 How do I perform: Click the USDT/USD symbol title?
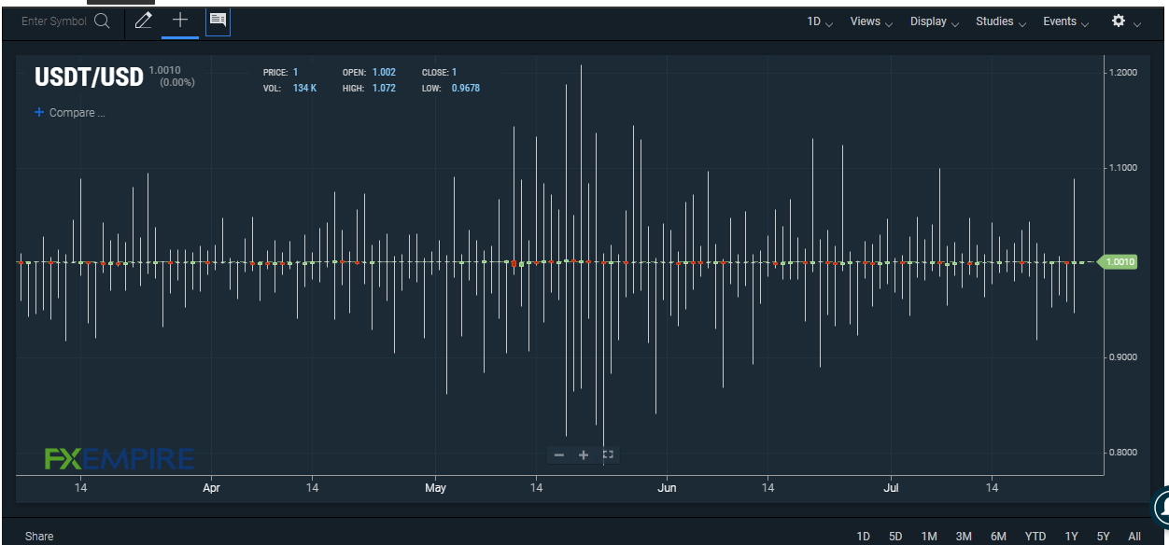coord(90,77)
